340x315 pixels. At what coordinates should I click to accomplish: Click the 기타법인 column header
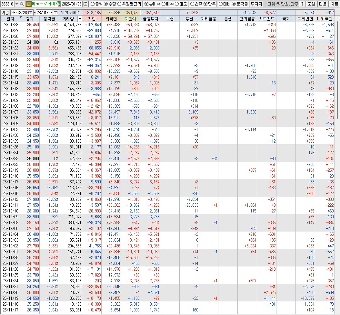point(305,19)
